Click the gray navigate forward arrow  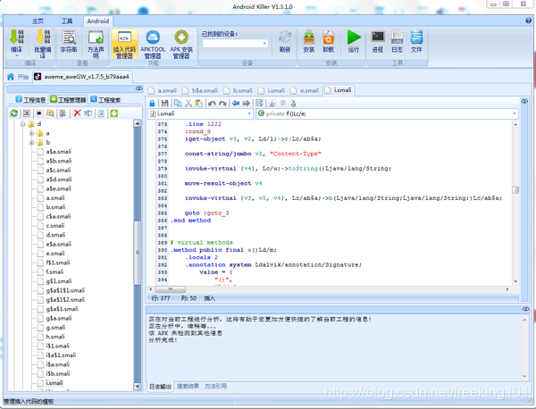coord(247,103)
